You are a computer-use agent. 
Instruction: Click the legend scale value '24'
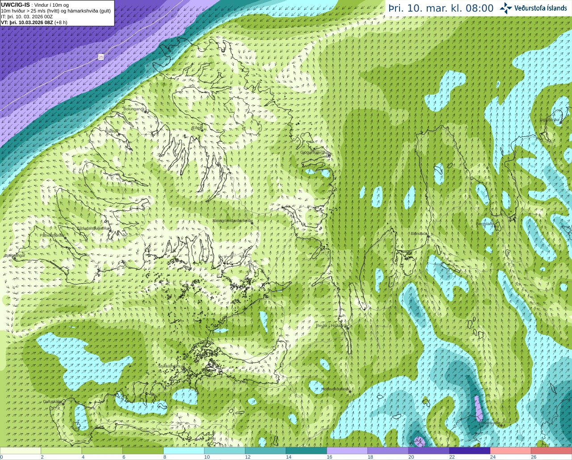[x=493, y=457]
